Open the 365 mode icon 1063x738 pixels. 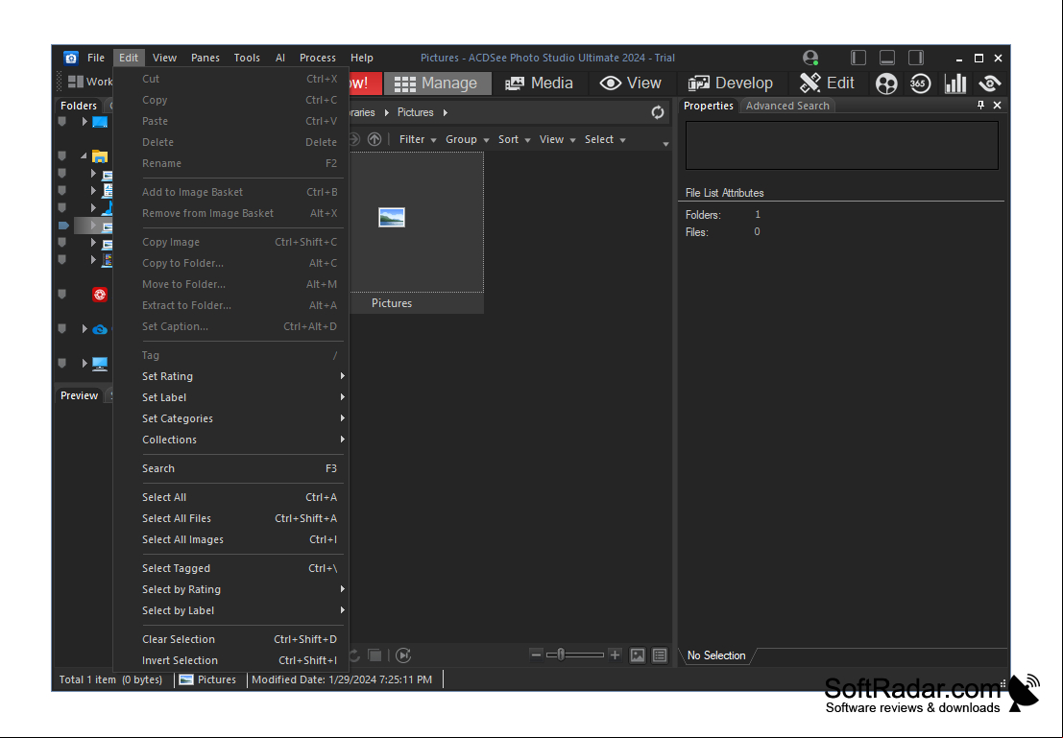(x=920, y=83)
